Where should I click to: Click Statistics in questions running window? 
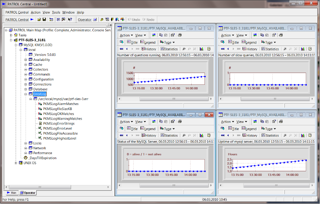169,49
